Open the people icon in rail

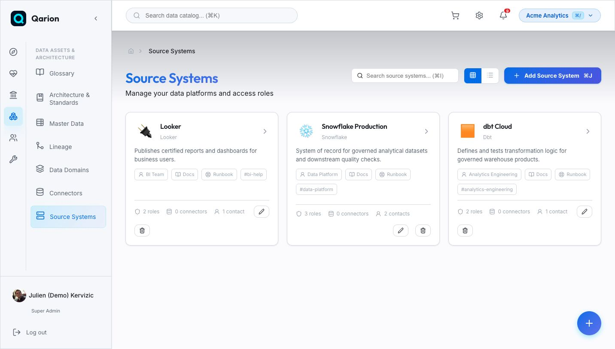(x=13, y=138)
